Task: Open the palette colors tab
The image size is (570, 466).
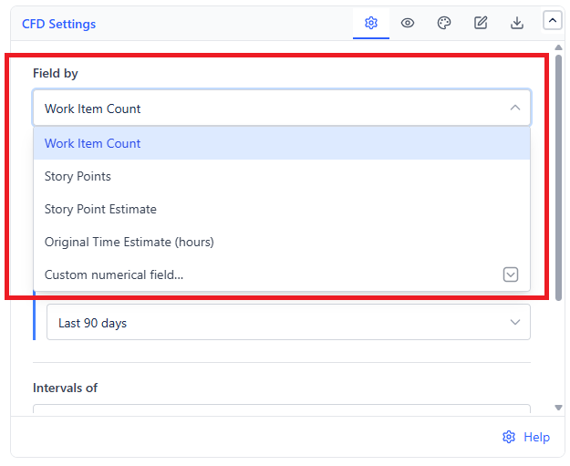Action: coord(444,24)
